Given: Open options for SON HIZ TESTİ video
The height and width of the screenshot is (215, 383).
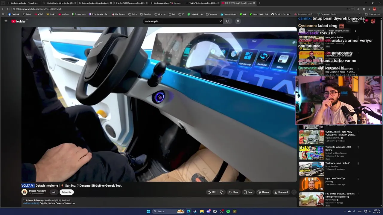Looking at the screenshot, I should [x=358, y=132].
